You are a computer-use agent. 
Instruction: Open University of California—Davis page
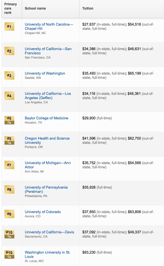coord(49,232)
